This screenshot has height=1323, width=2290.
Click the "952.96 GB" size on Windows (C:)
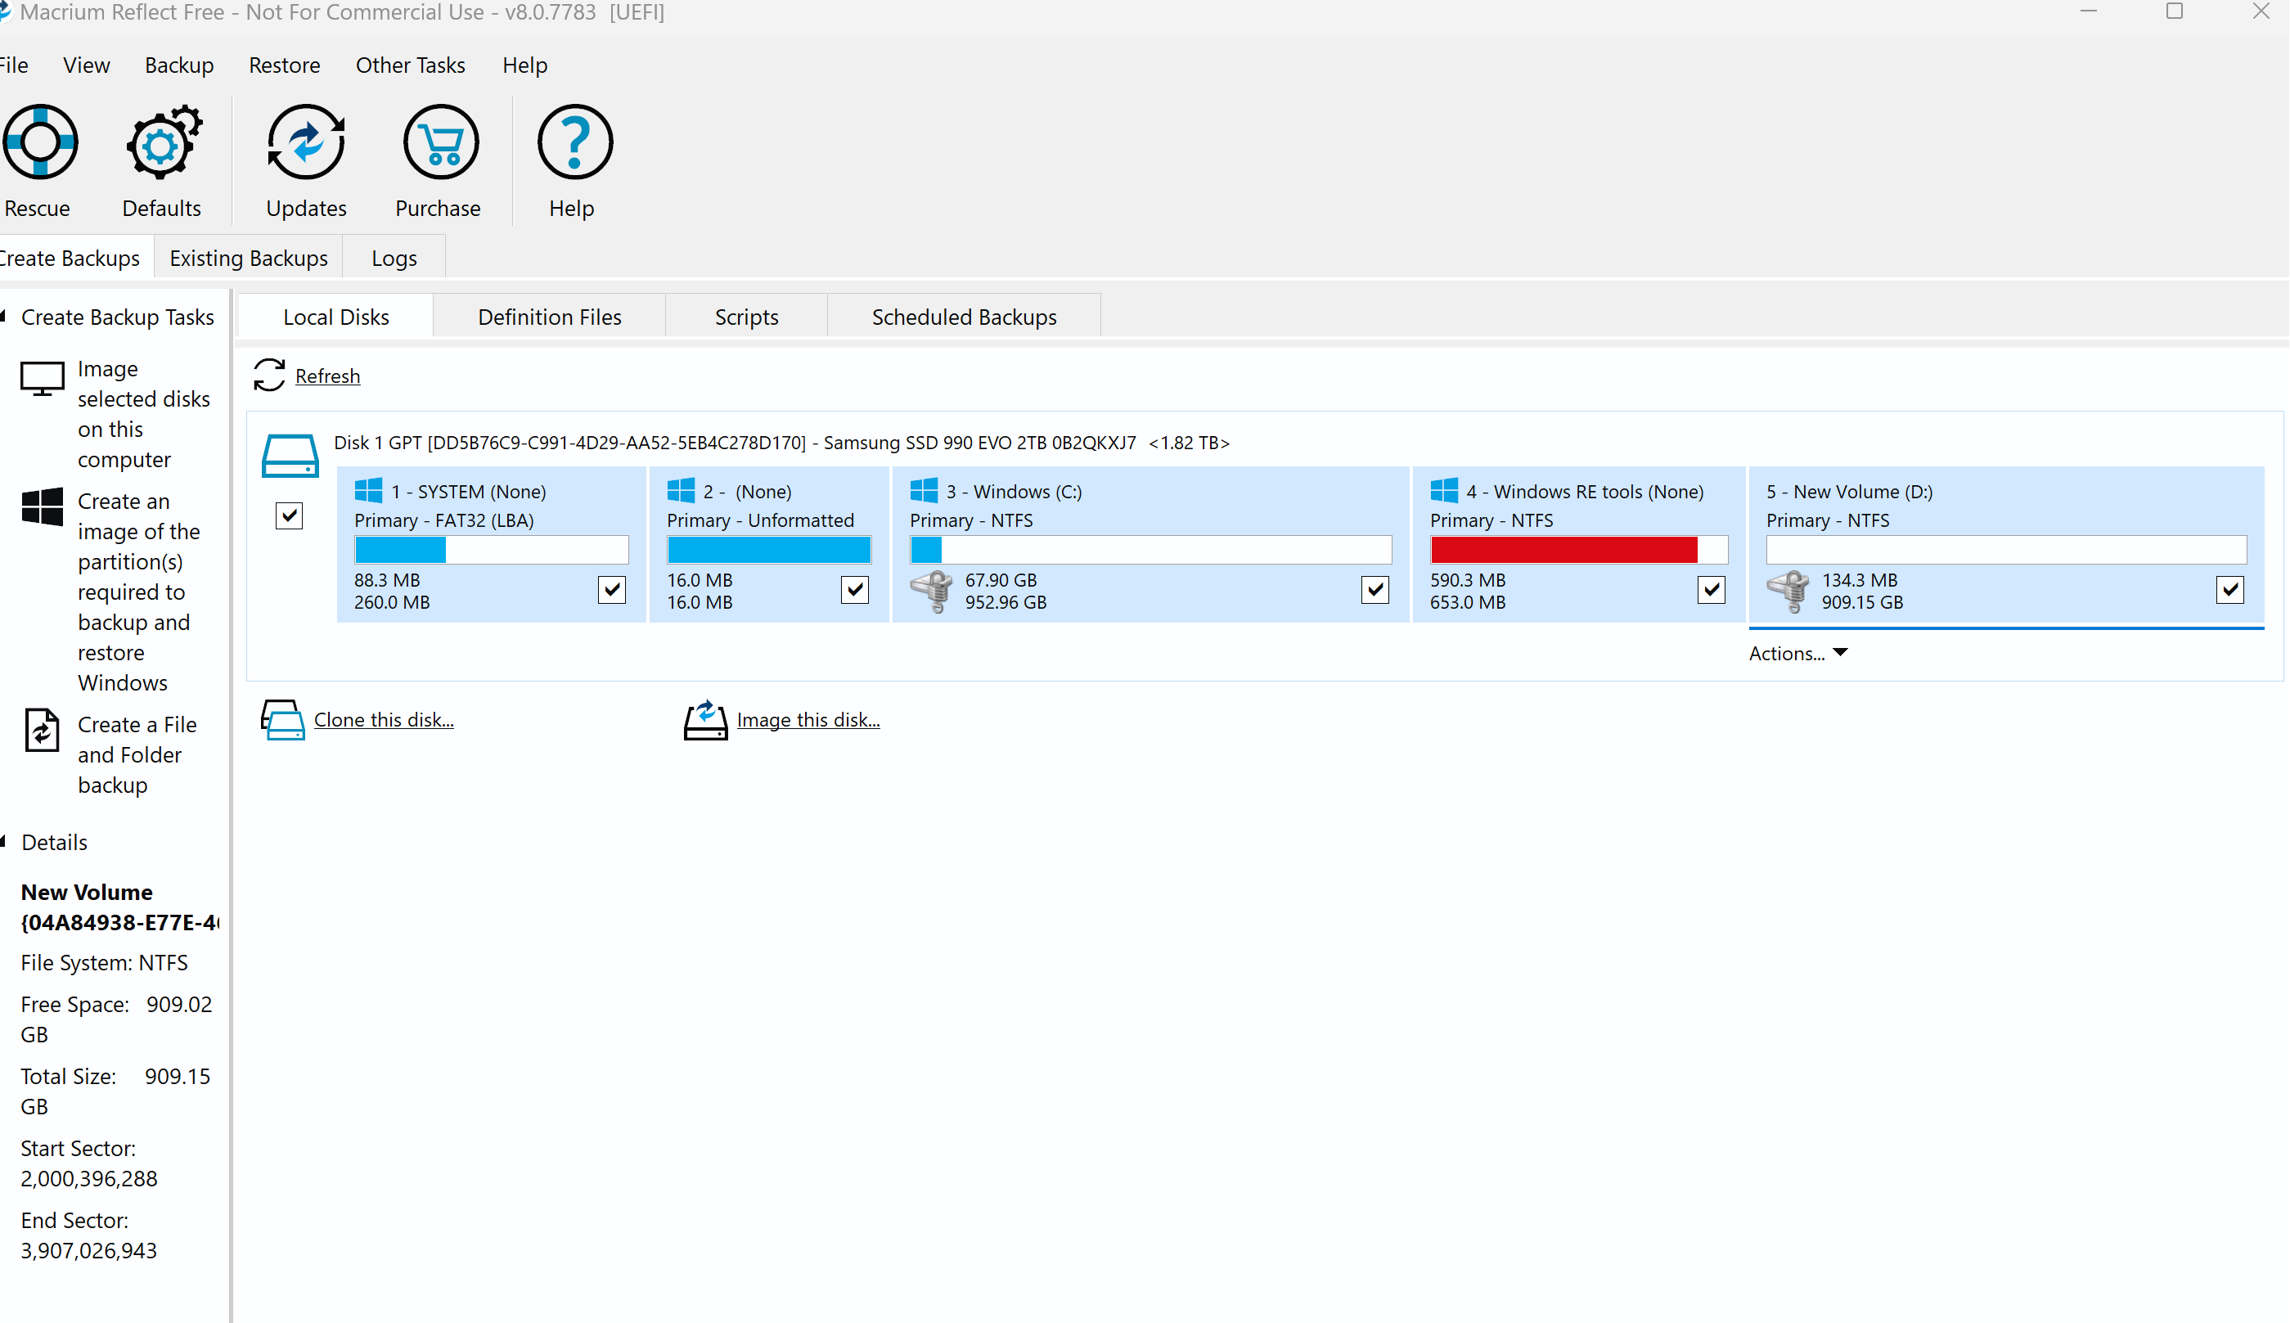click(1006, 602)
